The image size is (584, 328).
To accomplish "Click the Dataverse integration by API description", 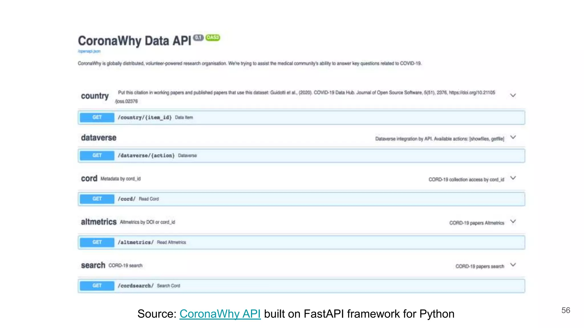I will point(440,139).
